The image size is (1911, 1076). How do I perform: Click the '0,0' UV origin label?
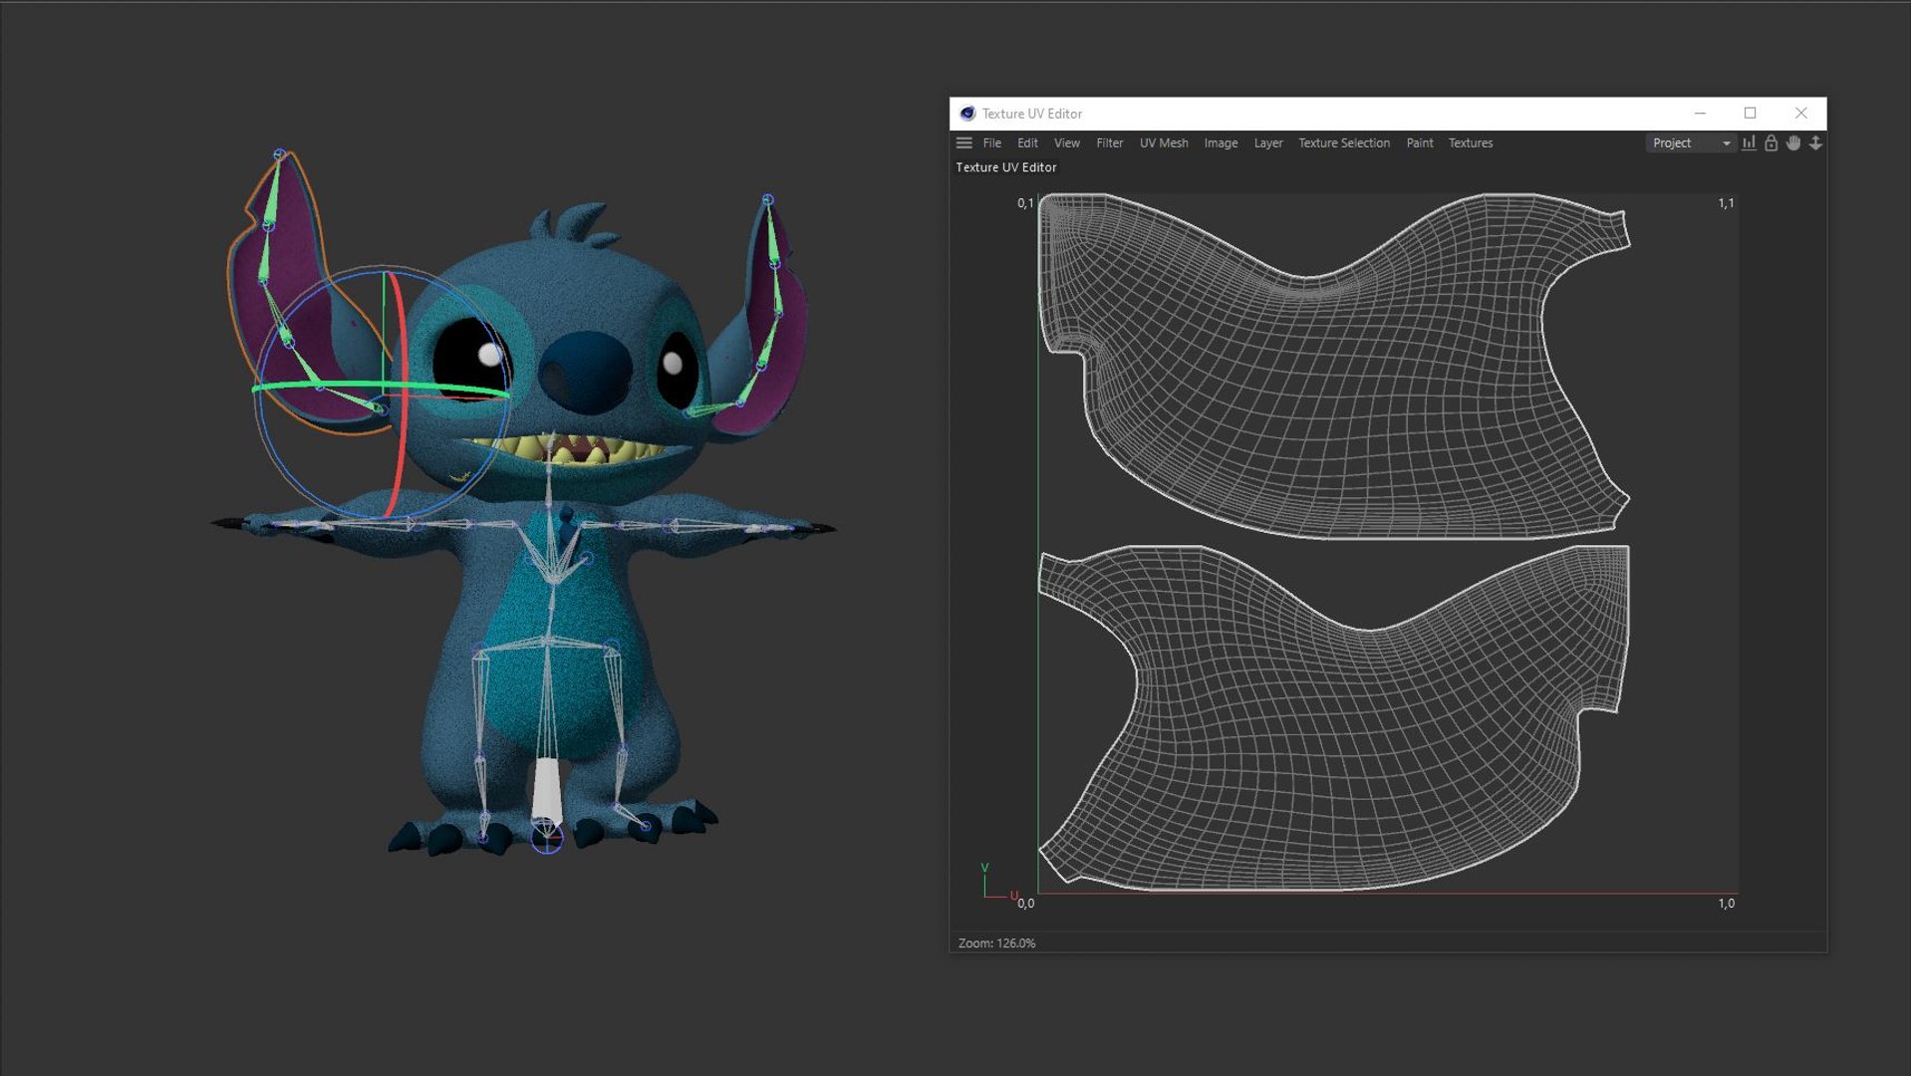point(1025,904)
